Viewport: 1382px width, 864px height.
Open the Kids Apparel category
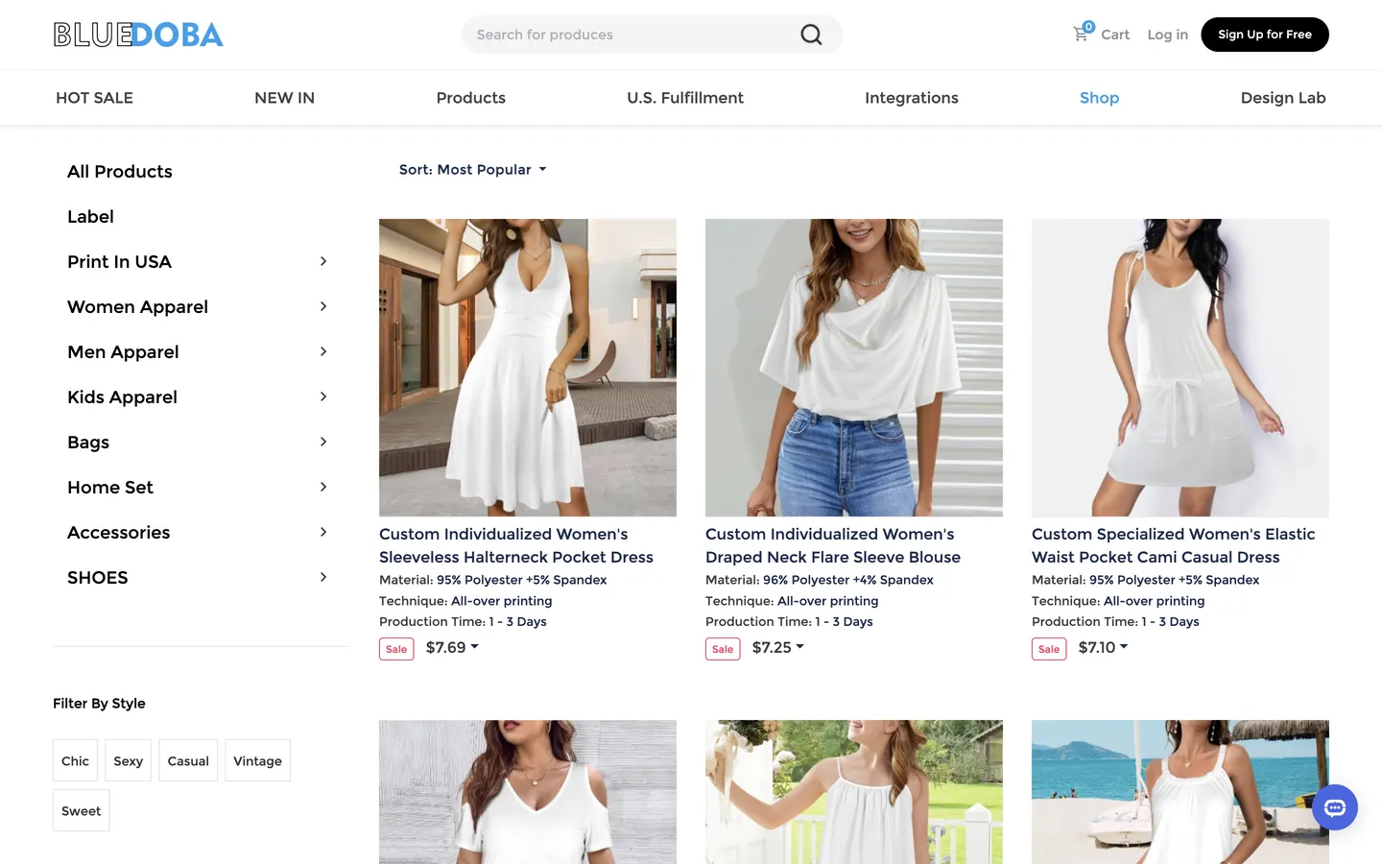(x=122, y=397)
